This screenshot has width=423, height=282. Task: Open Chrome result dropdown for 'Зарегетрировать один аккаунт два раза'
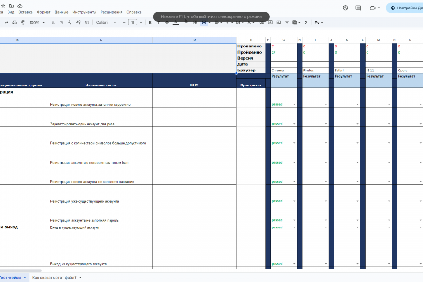tap(294, 124)
